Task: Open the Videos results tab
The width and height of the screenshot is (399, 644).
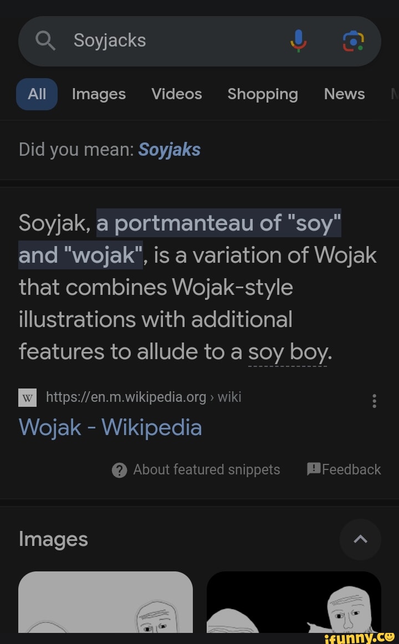Action: pos(176,94)
